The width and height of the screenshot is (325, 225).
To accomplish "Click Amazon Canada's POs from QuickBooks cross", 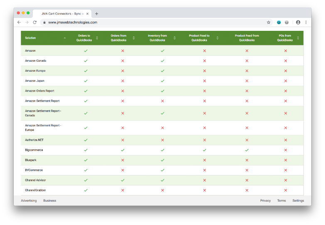I will (x=286, y=61).
